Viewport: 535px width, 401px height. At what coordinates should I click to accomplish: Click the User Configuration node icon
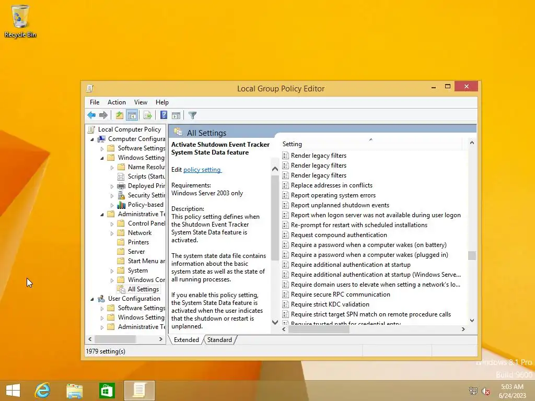[x=101, y=299]
